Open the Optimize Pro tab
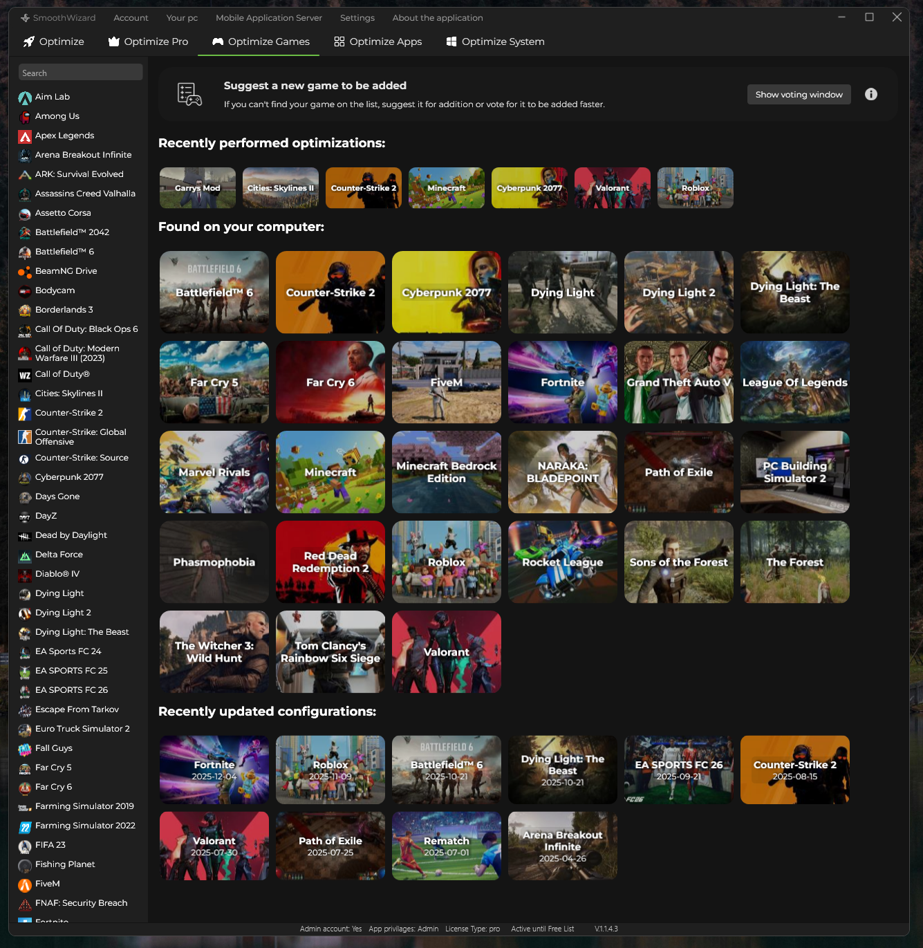Image resolution: width=923 pixels, height=948 pixels. pos(148,41)
